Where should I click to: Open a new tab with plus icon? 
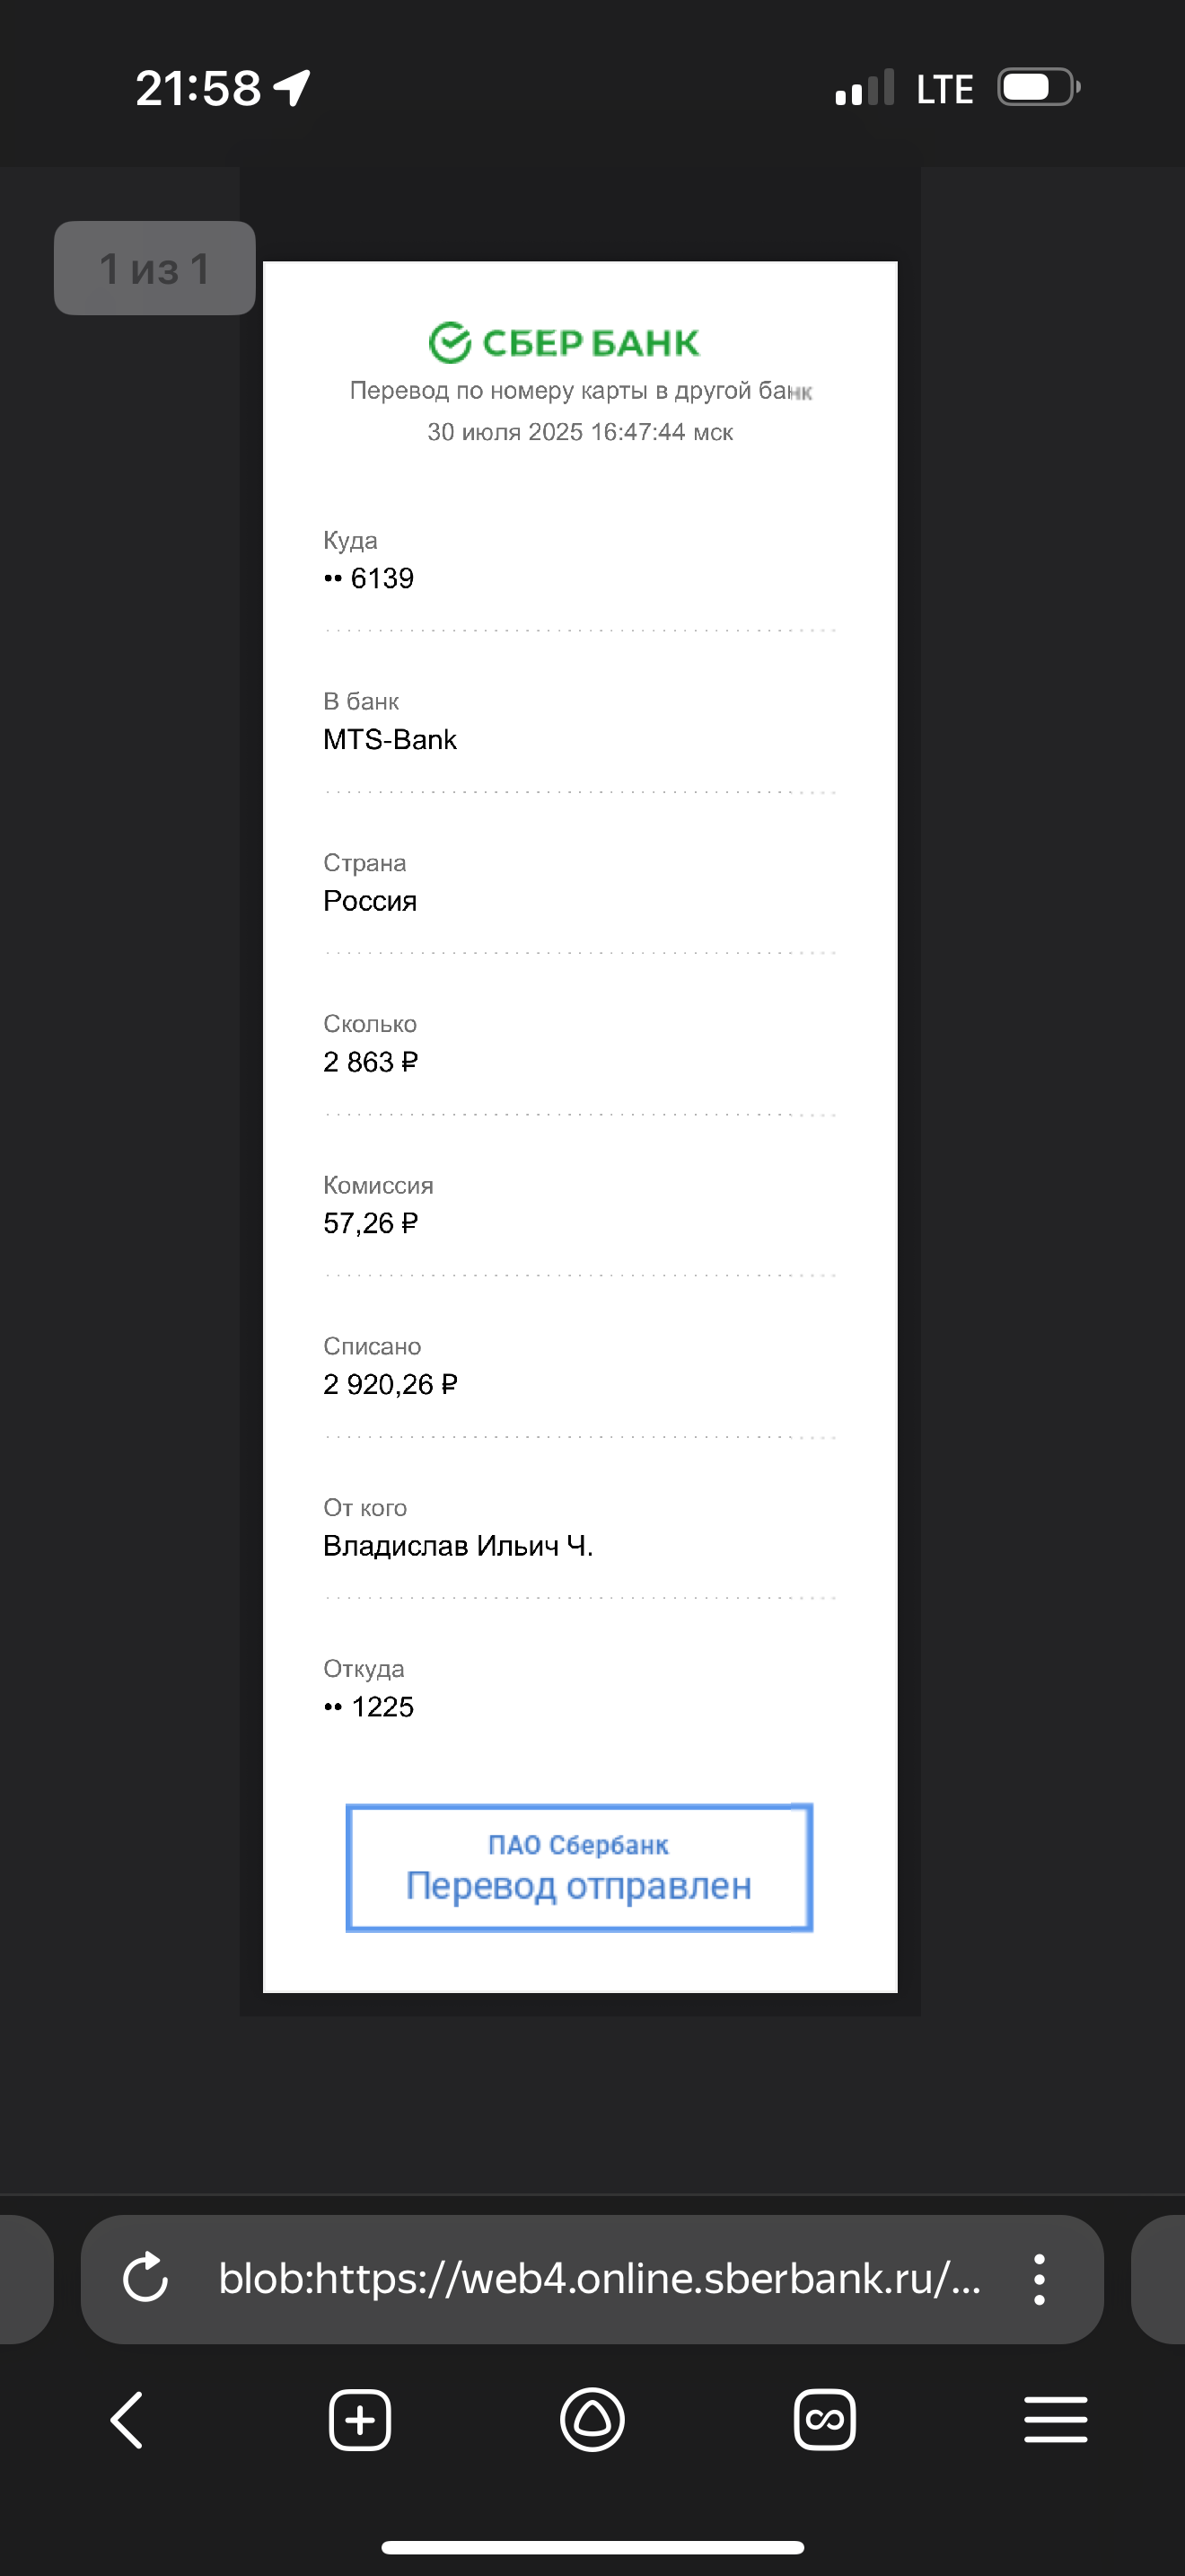click(360, 2420)
